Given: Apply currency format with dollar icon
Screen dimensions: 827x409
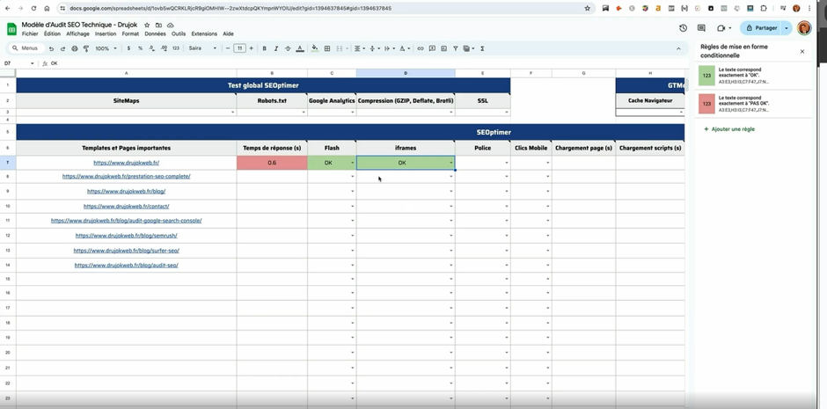Looking at the screenshot, I should pos(128,48).
